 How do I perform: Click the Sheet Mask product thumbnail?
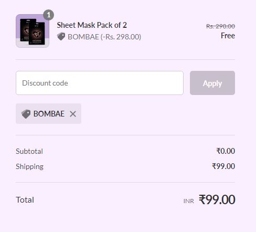pyautogui.click(x=33, y=31)
